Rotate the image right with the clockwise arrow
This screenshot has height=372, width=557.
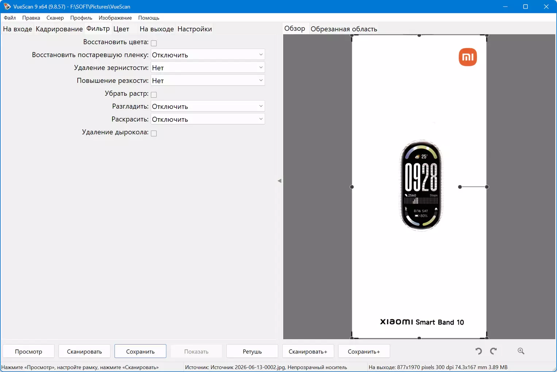[x=493, y=351]
